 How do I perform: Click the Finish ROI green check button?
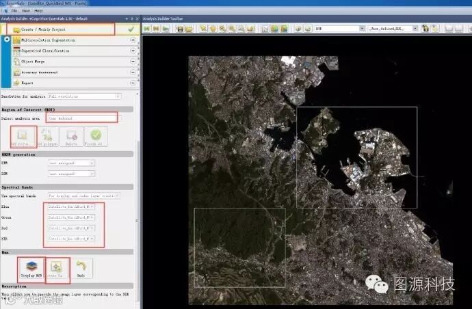tap(96, 137)
